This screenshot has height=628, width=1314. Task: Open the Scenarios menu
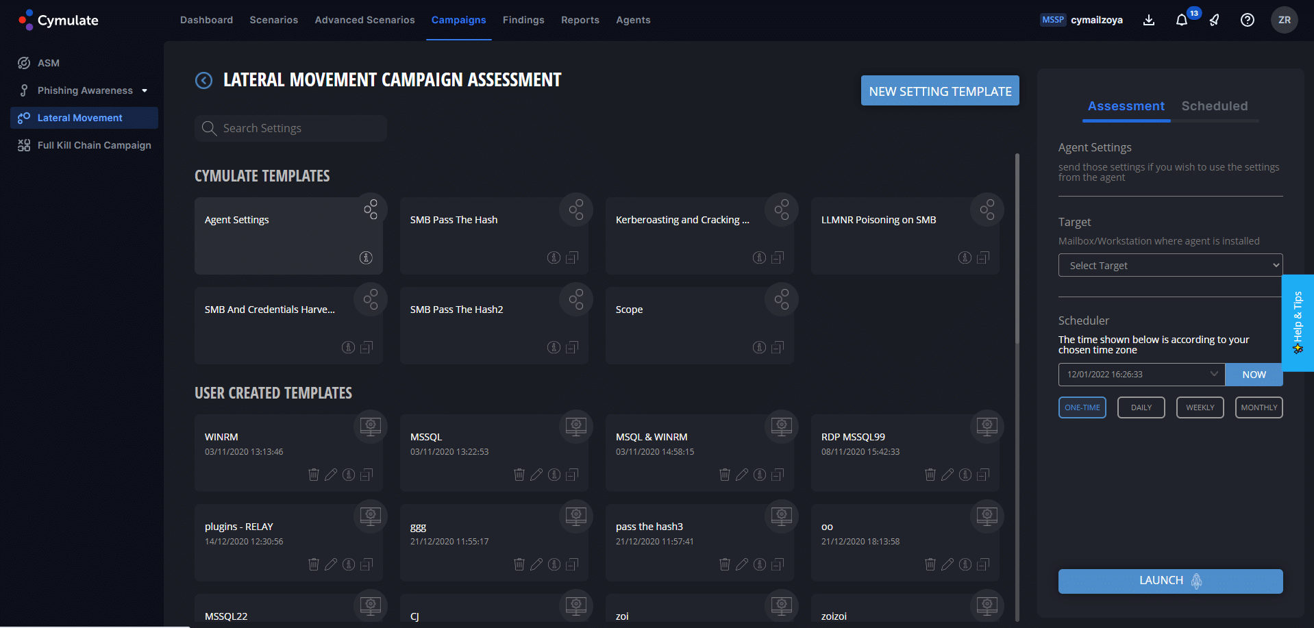click(x=274, y=20)
